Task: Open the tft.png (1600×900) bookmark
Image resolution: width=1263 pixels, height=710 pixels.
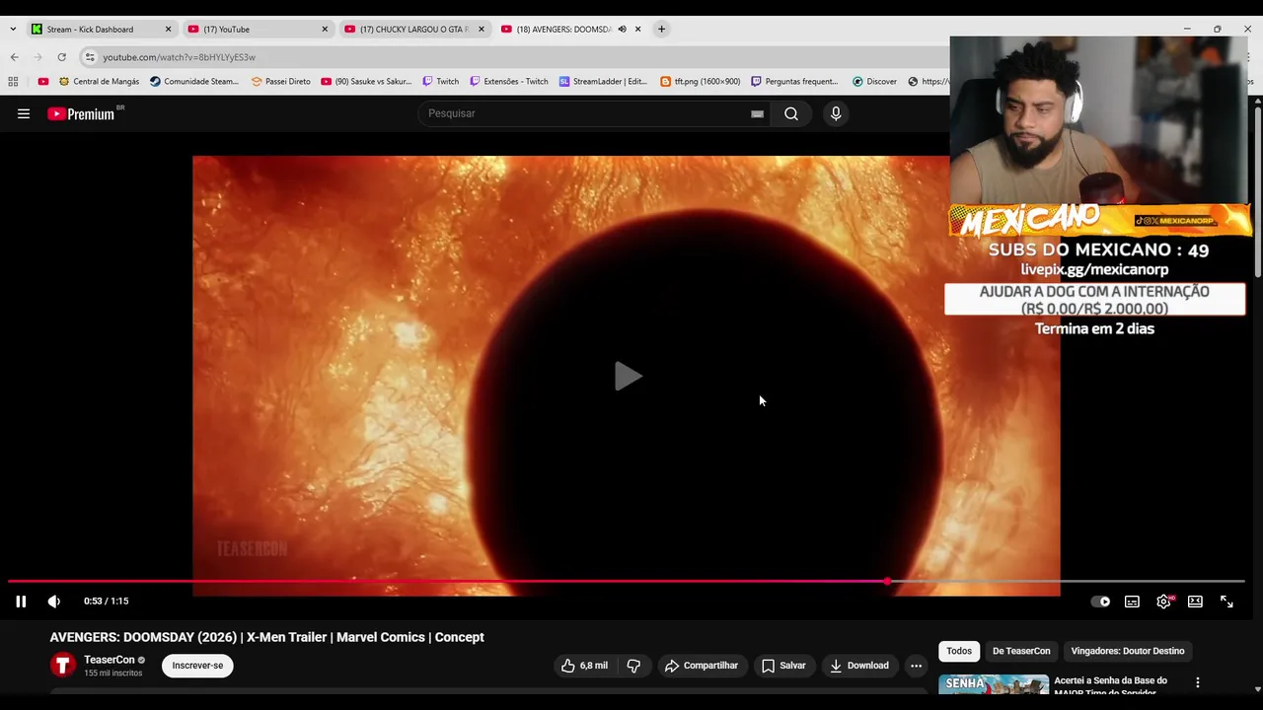Action: (x=700, y=82)
